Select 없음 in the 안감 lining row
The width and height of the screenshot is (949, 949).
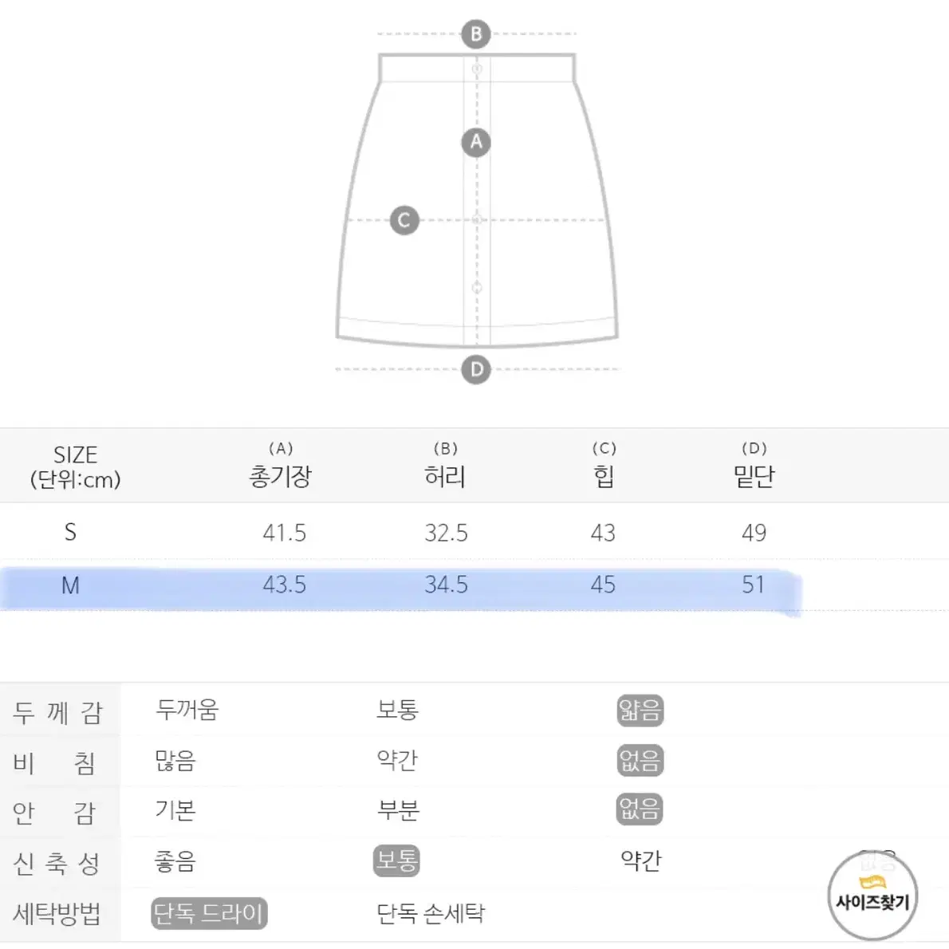pos(640,809)
